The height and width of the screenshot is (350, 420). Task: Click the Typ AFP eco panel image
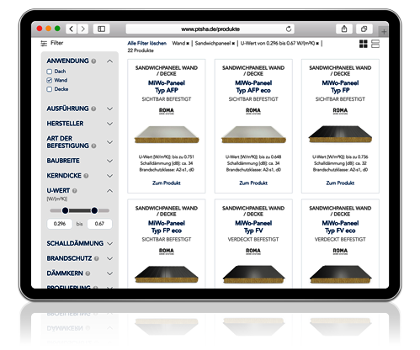[253, 135]
